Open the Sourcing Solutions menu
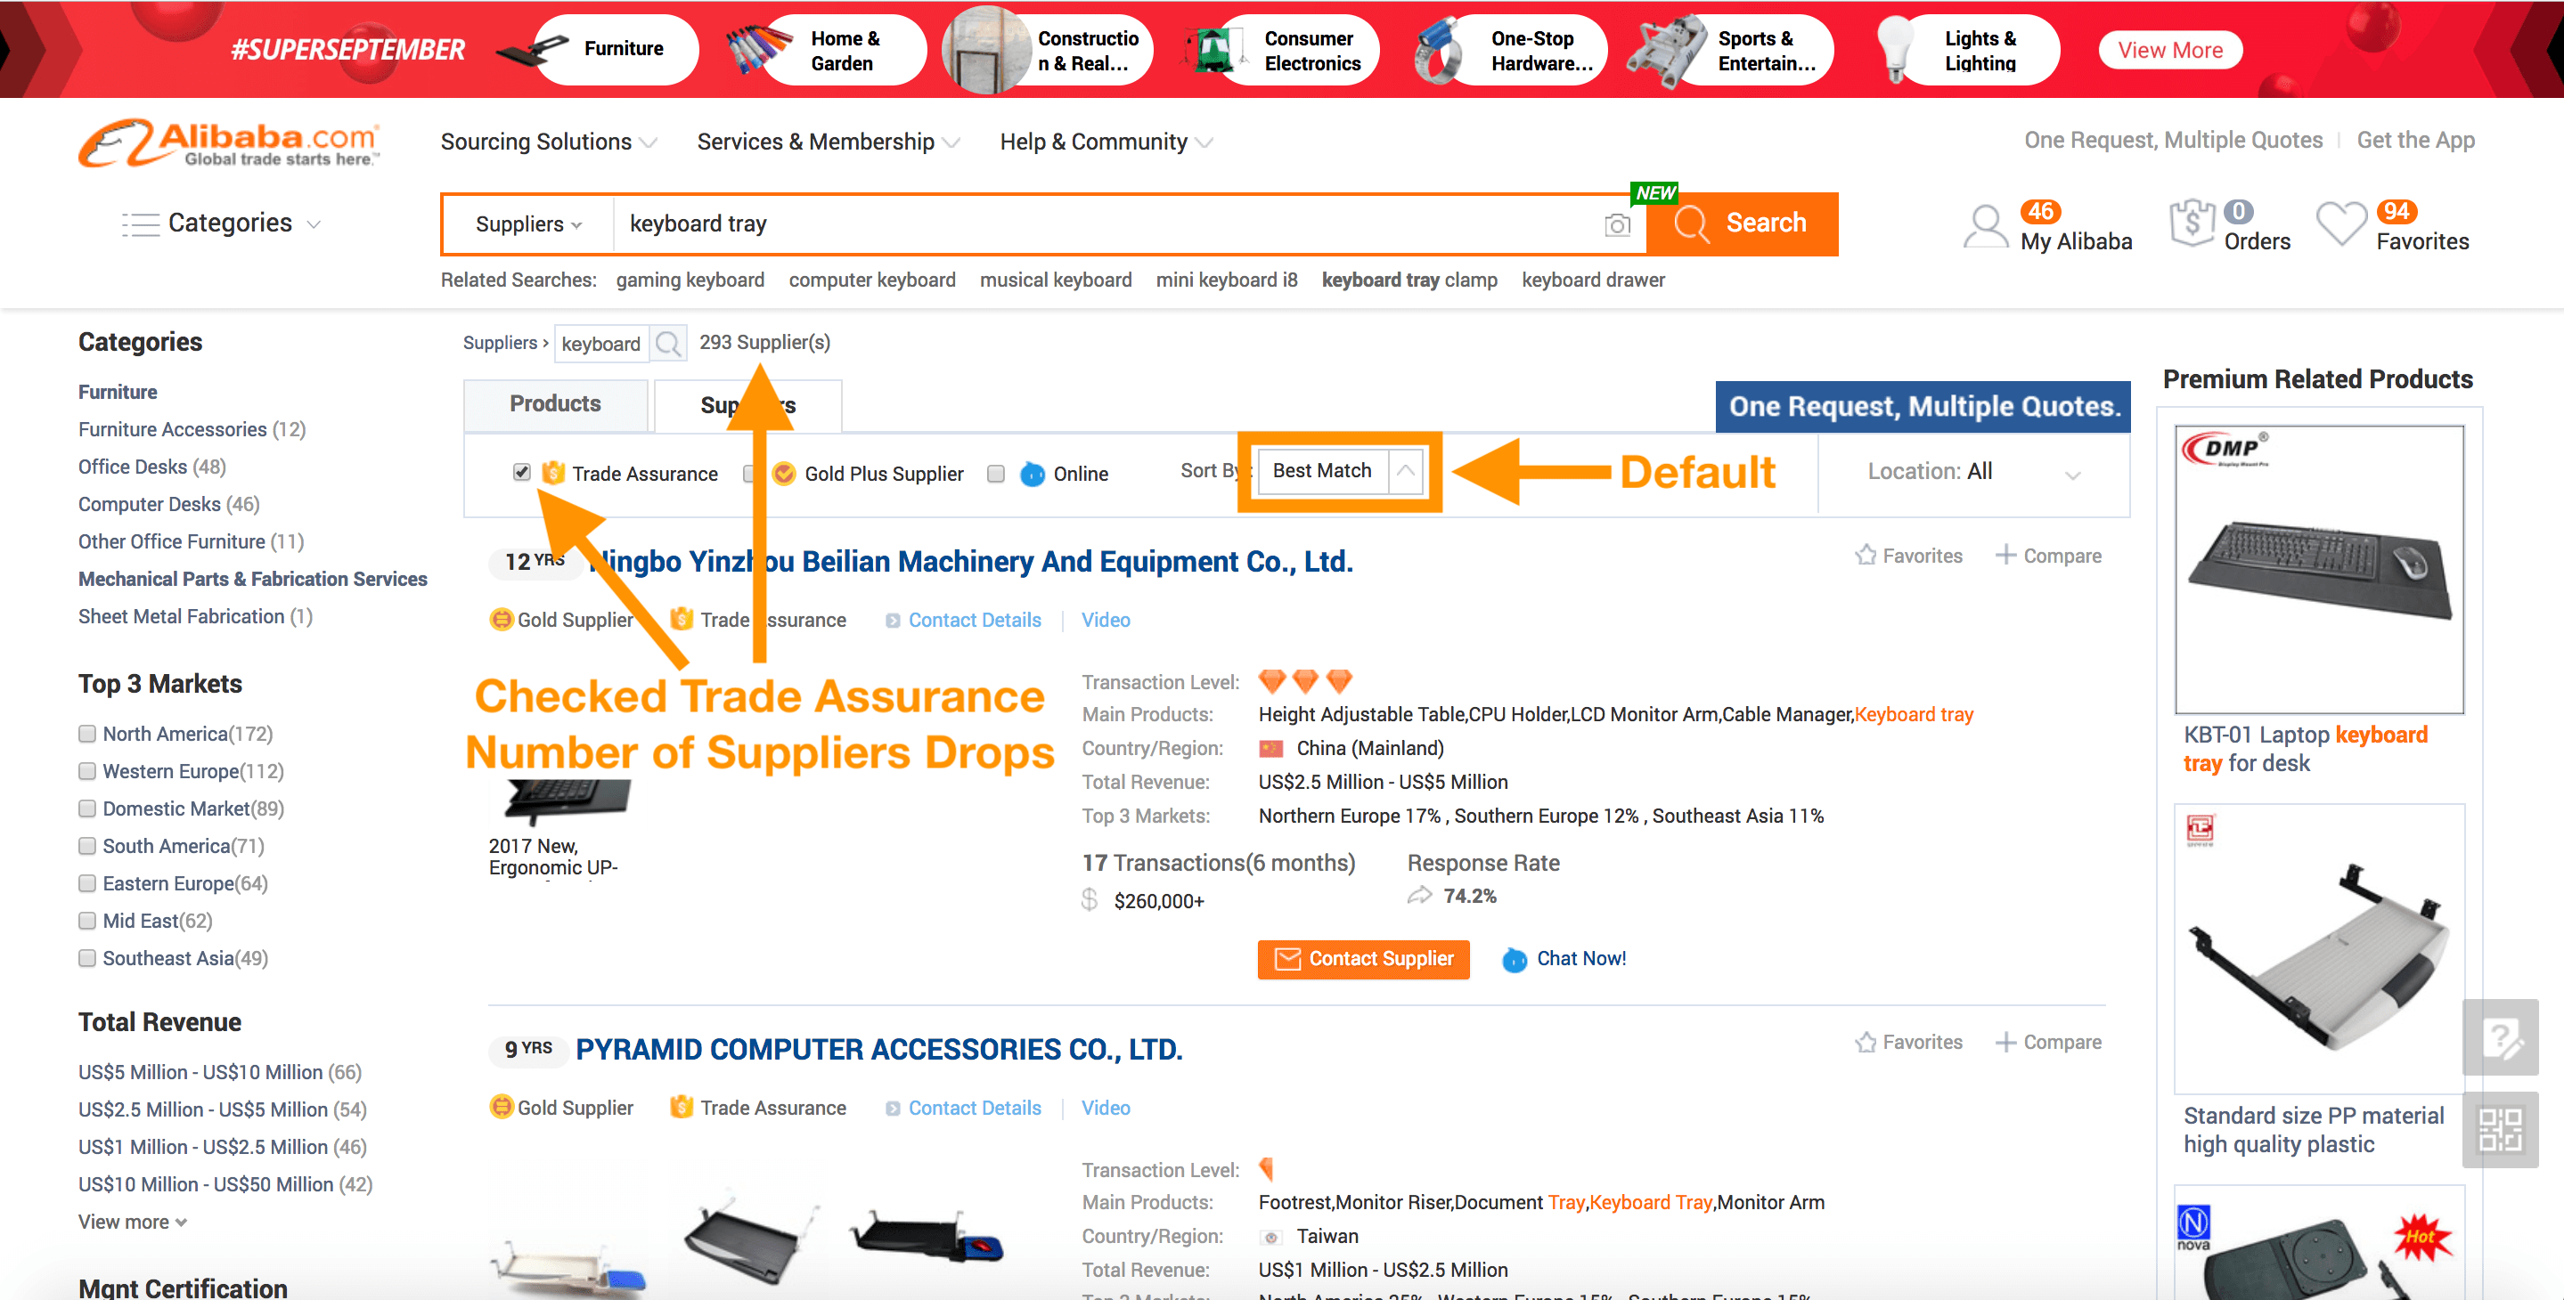Screen dimensions: 2564x1300 549,142
